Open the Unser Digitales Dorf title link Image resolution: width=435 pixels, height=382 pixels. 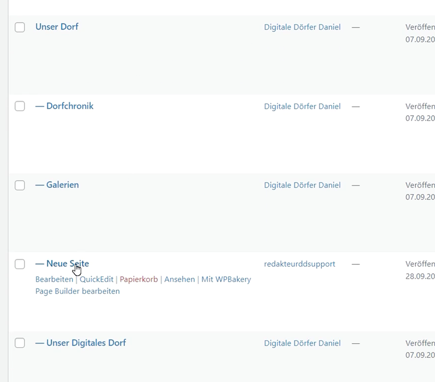[86, 342]
